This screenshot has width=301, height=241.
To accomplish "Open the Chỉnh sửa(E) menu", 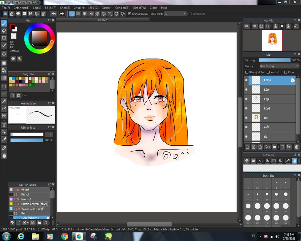I will coord(21,8).
